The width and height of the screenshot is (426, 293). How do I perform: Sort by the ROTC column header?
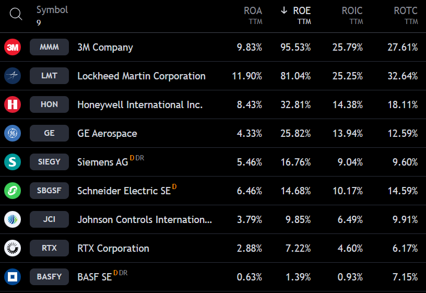406,11
